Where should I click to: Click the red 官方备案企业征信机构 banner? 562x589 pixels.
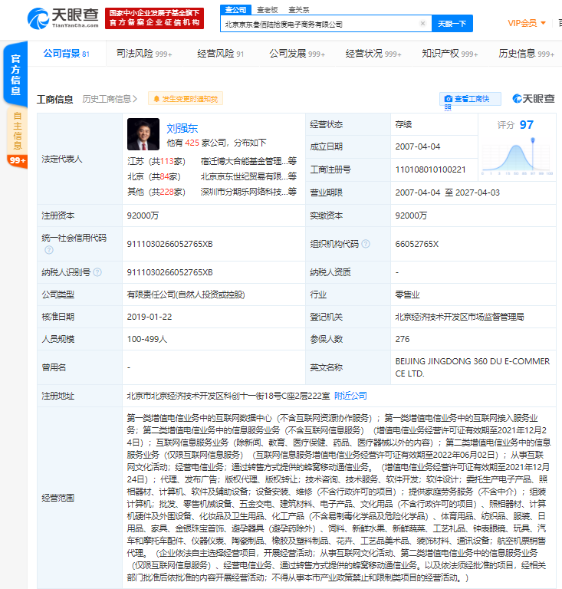[x=154, y=18]
